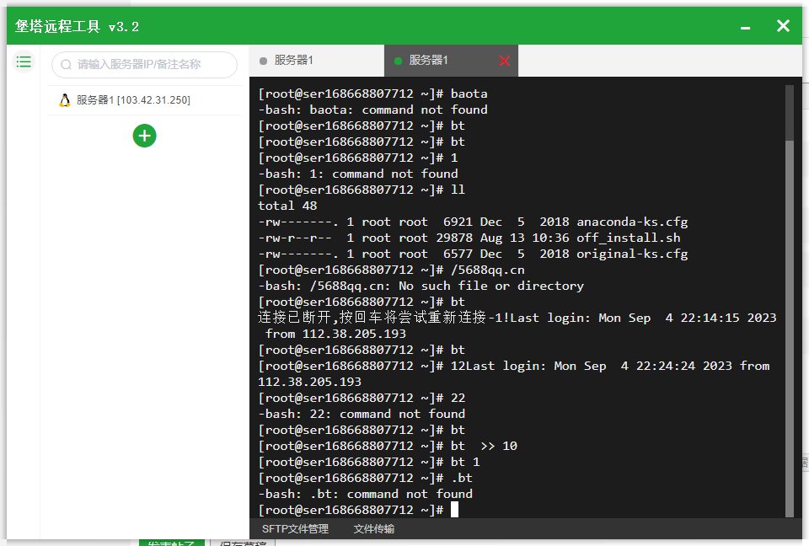Toggle the server list menu icon
The width and height of the screenshot is (809, 546).
[24, 62]
